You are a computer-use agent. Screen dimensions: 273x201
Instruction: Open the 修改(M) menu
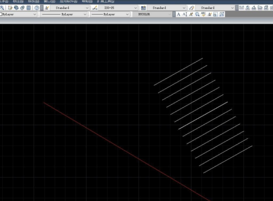34,1
